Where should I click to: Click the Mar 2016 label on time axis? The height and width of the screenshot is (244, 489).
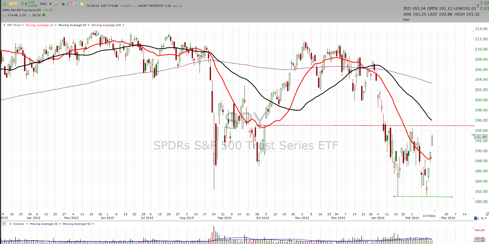[448, 218]
